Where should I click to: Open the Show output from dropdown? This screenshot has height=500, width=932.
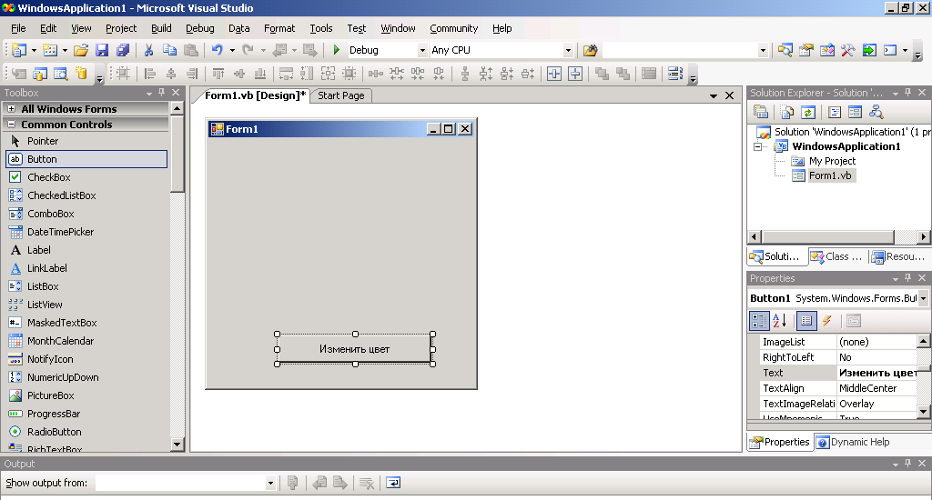click(x=270, y=483)
